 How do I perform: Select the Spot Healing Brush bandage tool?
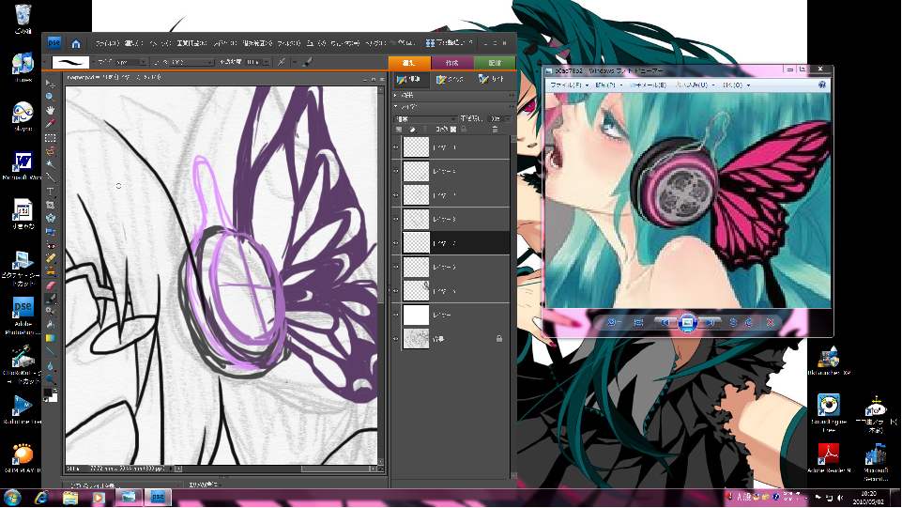(x=50, y=258)
